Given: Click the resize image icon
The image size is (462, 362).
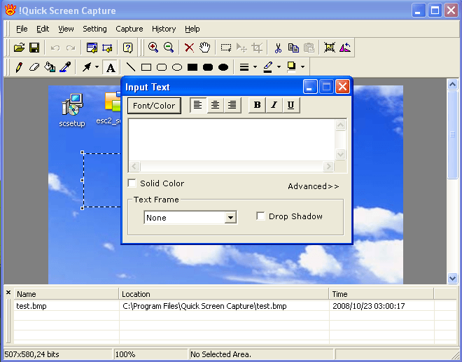Looking at the screenshot, I should pyautogui.click(x=330, y=48).
